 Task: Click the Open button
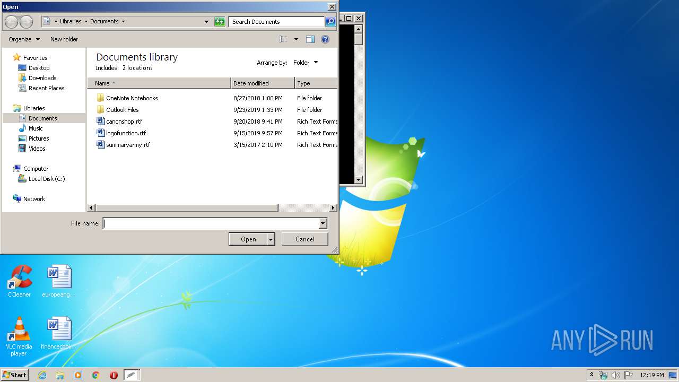[x=248, y=239]
